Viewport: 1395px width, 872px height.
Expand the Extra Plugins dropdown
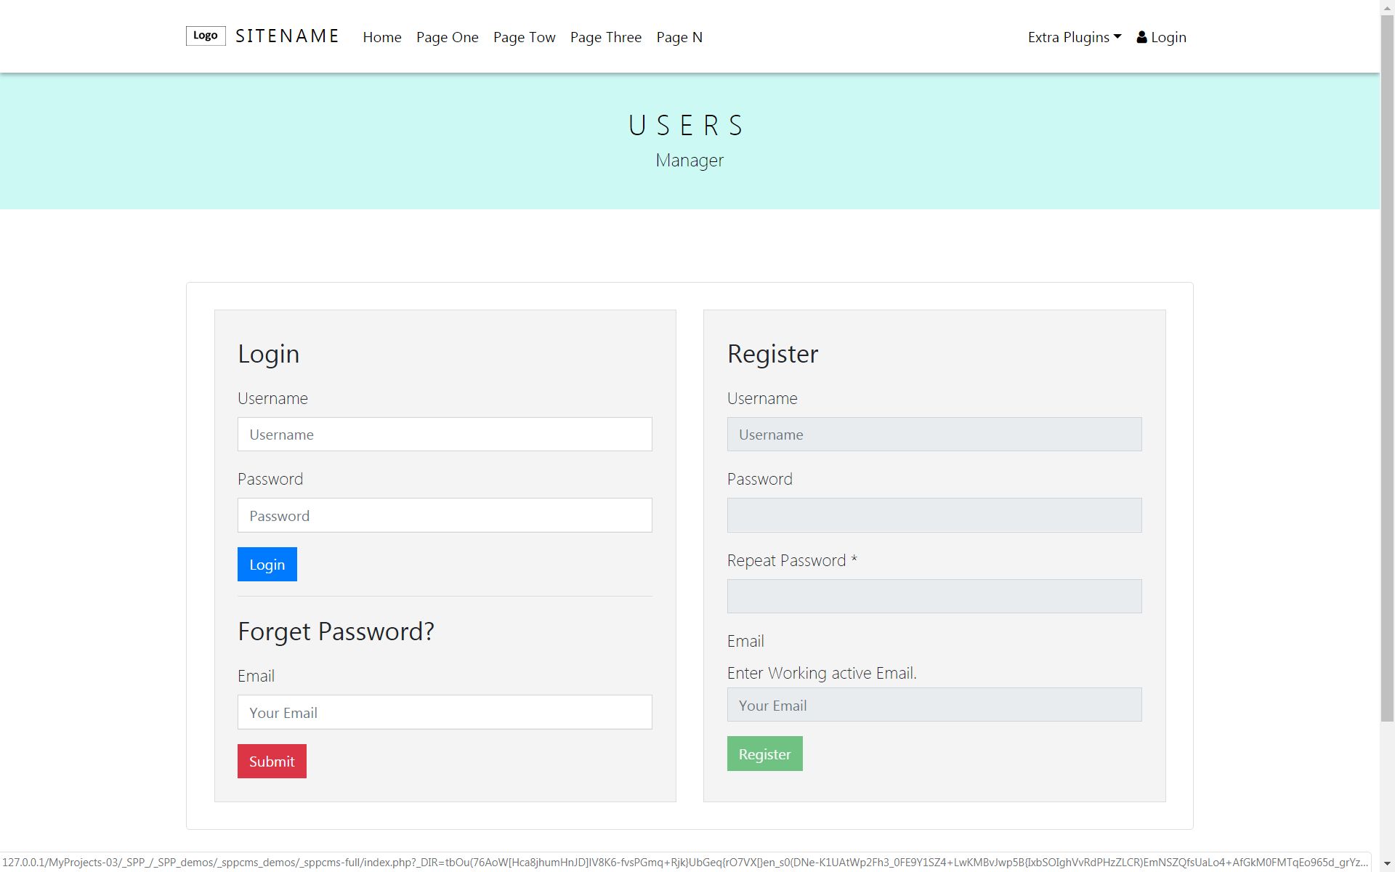click(x=1074, y=37)
